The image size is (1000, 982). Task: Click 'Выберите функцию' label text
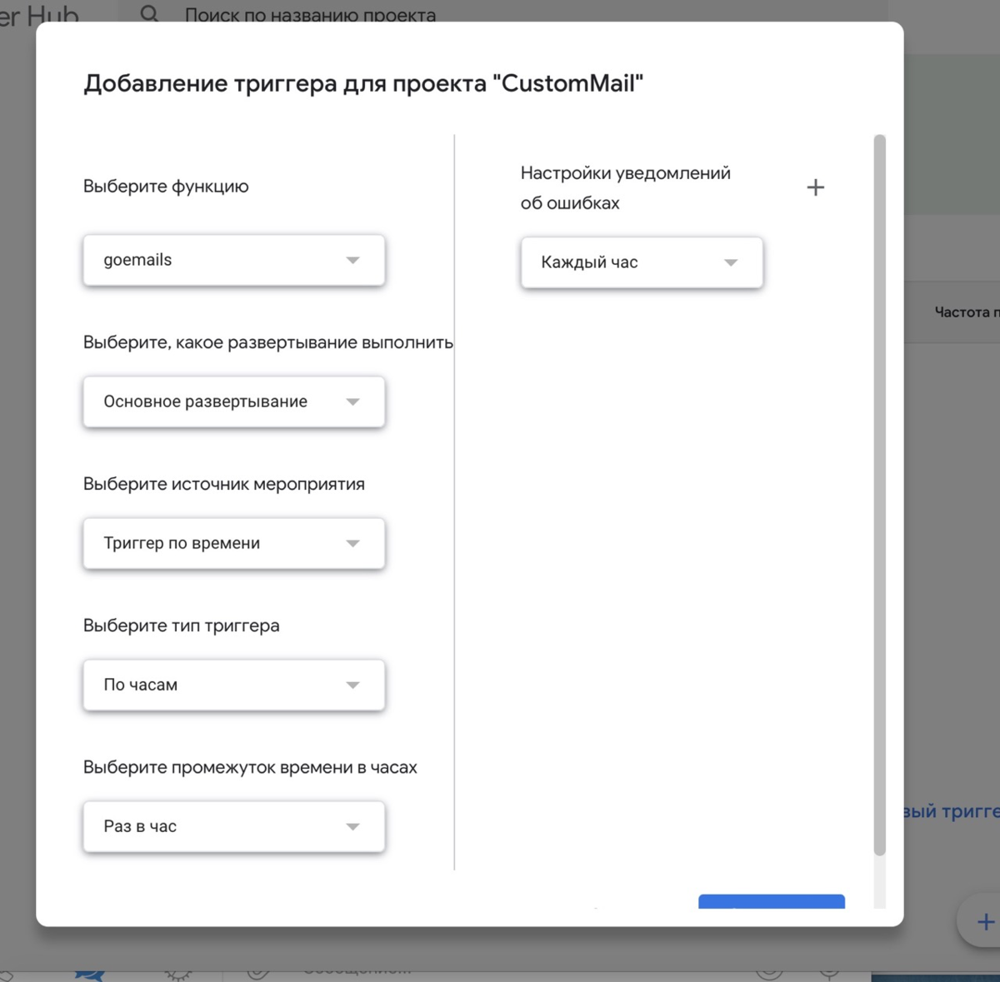[166, 187]
